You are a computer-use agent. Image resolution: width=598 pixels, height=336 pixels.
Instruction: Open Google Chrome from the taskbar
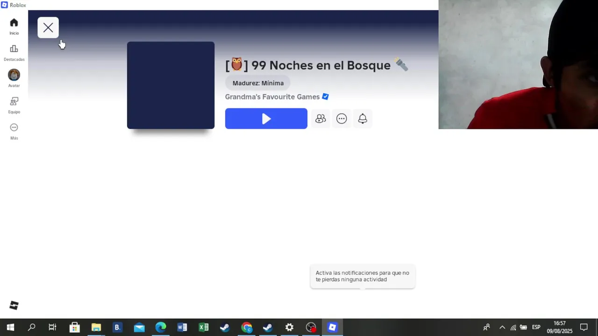247,328
